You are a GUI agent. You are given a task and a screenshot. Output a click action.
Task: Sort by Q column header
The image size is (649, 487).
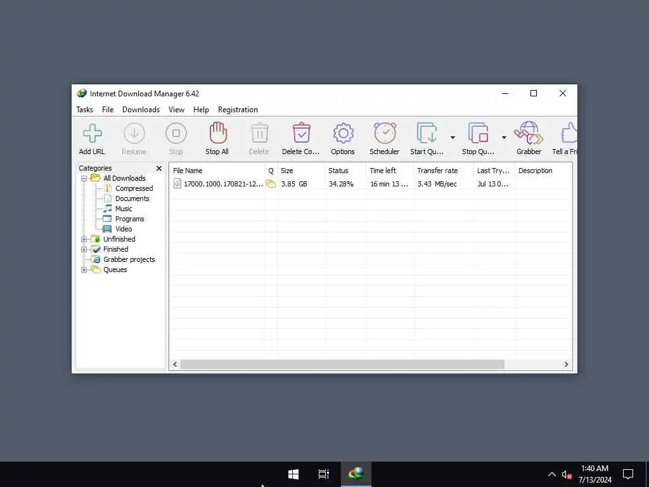click(x=271, y=171)
